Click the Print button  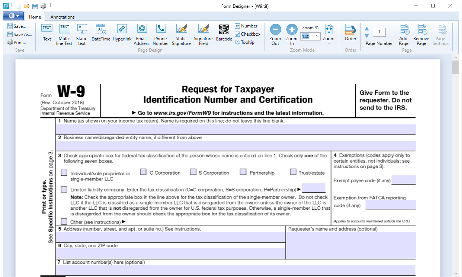click(x=17, y=43)
